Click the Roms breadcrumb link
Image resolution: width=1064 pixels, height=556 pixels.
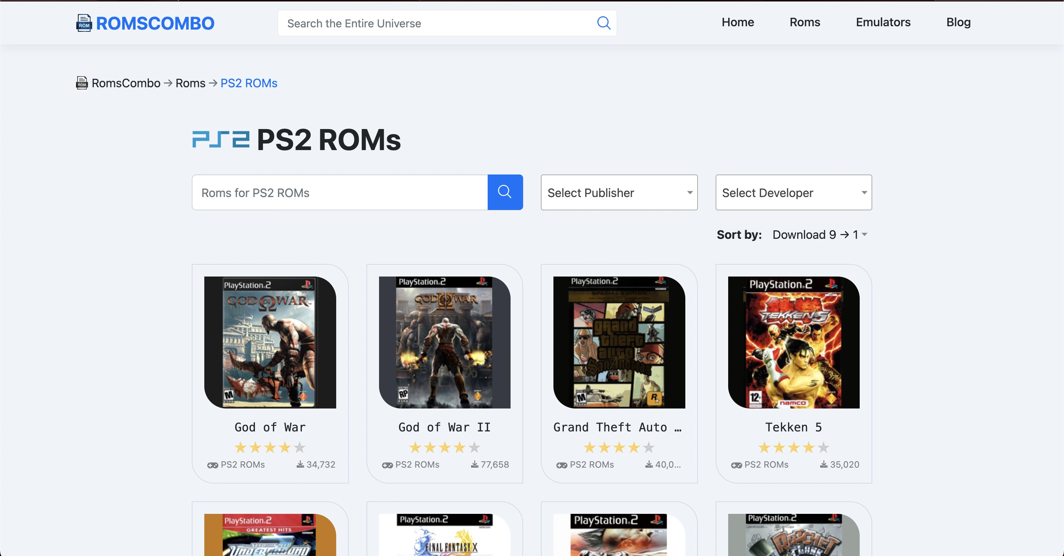point(190,83)
